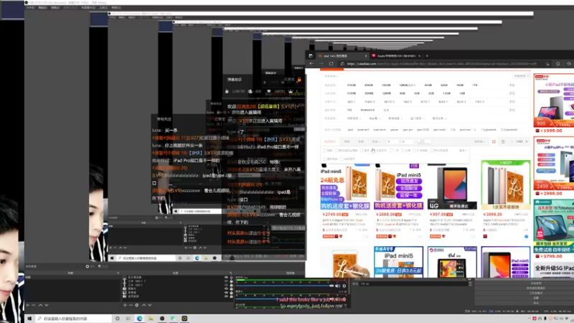Switch to grid view of search results
Screen dimensions: 574x323
(x=494, y=141)
